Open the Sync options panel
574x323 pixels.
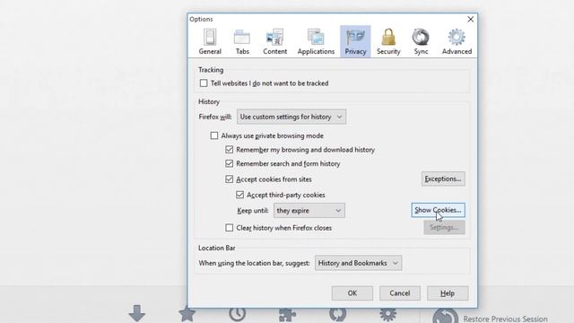click(x=421, y=42)
